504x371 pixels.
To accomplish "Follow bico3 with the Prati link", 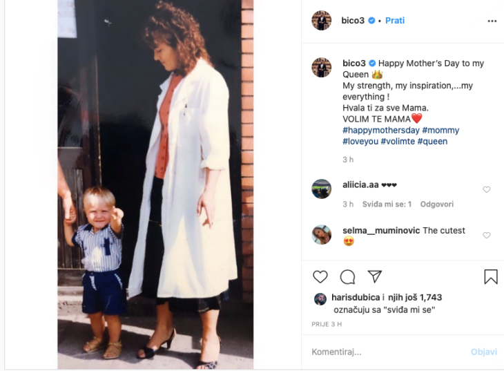I will click(x=395, y=21).
